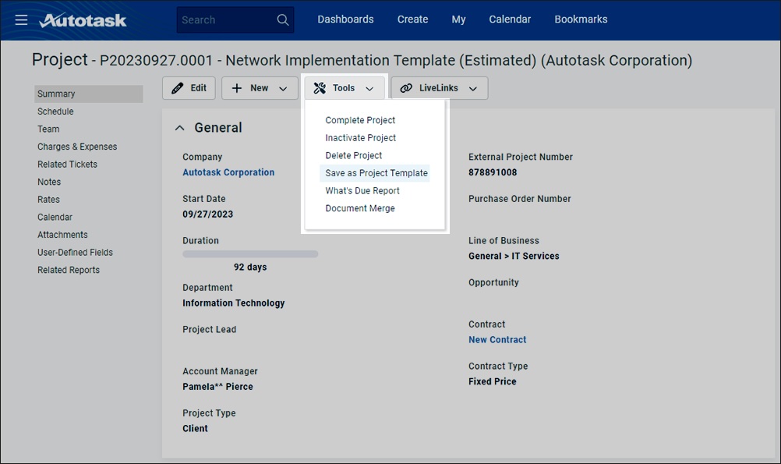
Task: Open What's Due Report
Action: 362,191
